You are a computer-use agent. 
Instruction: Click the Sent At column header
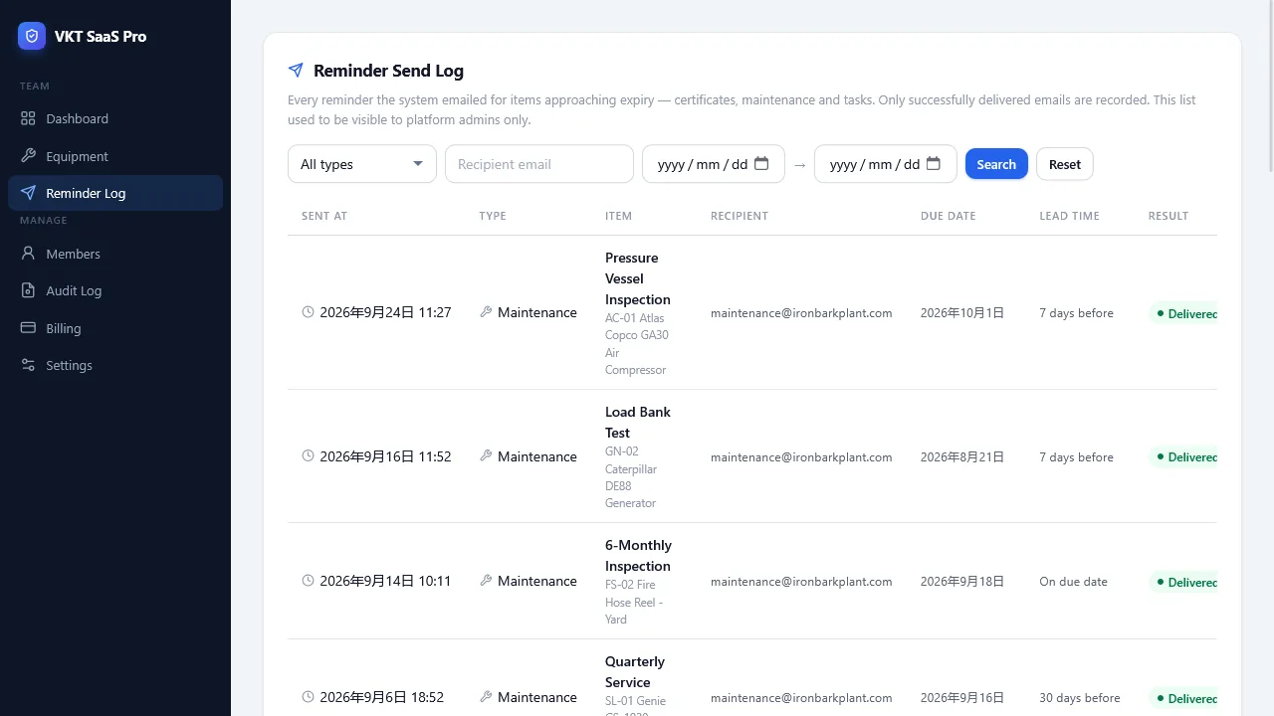tap(324, 216)
